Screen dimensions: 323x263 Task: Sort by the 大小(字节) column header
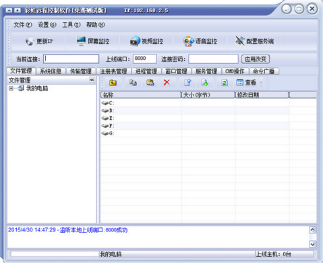pos(208,95)
